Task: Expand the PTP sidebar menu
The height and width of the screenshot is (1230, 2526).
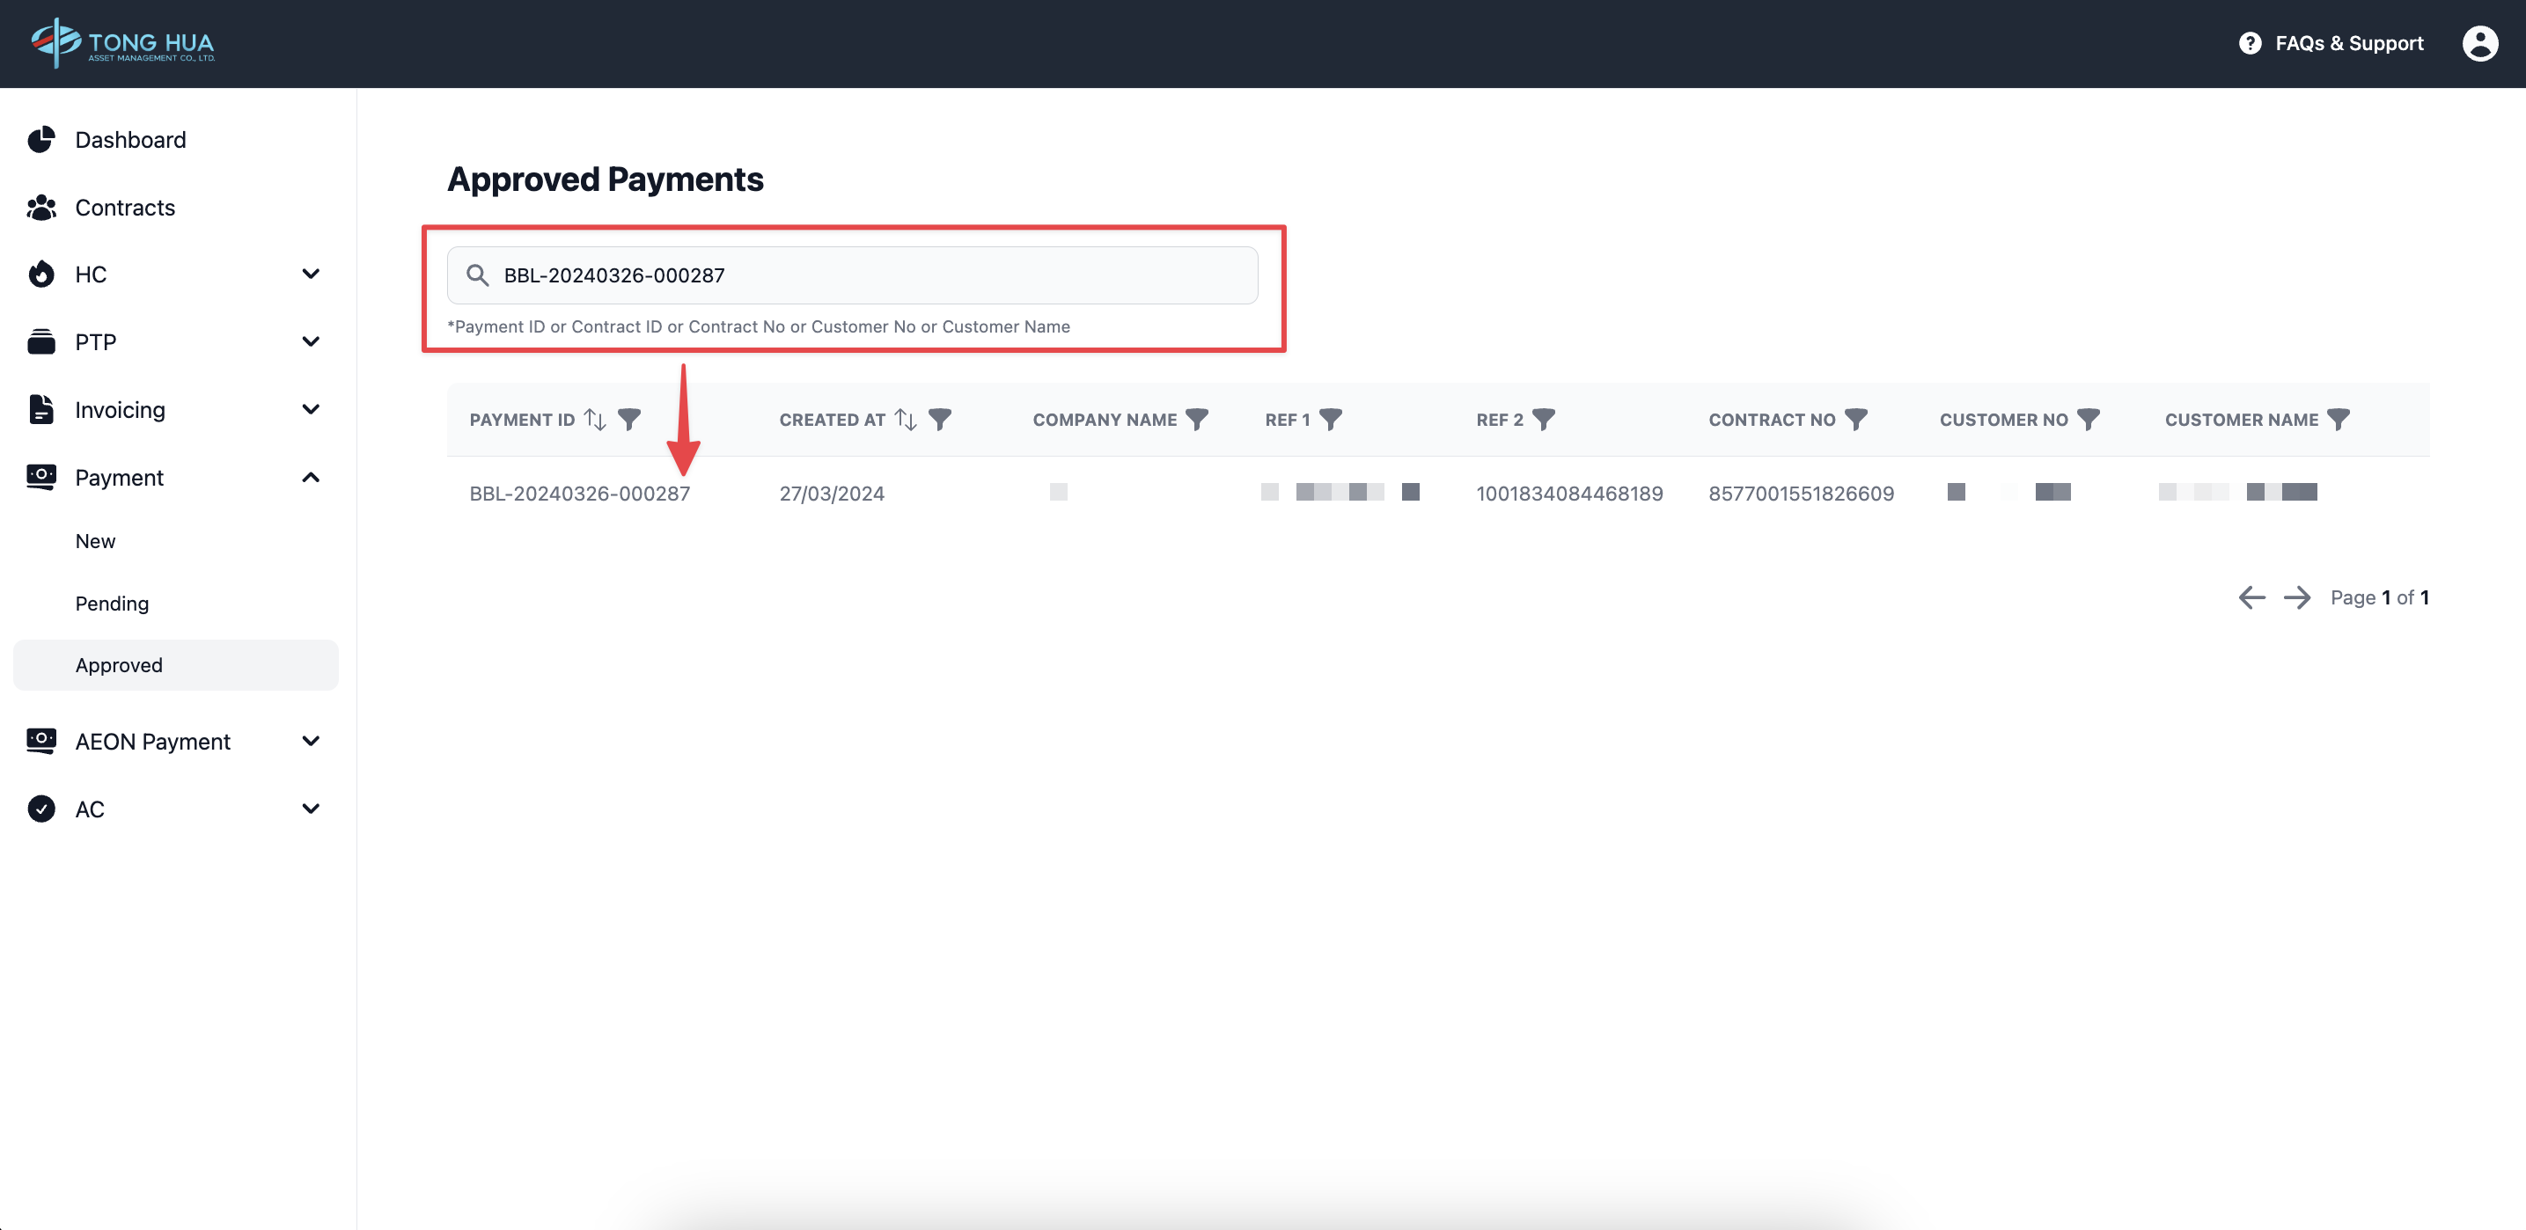Action: (x=311, y=342)
